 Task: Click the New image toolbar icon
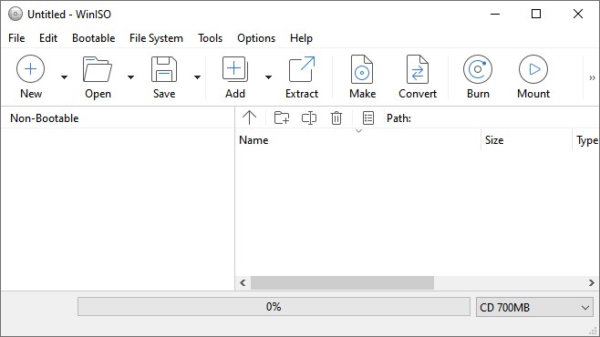[x=31, y=69]
